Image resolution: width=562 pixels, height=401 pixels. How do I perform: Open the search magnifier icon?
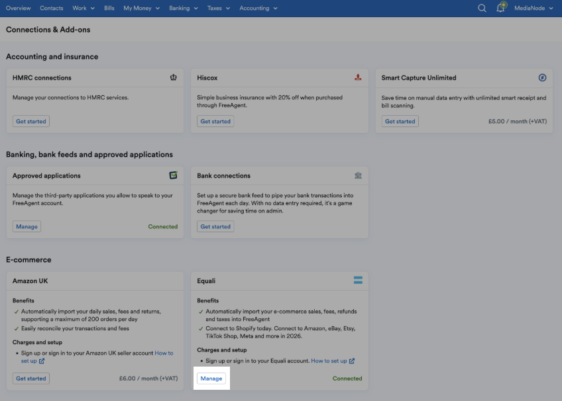click(482, 8)
